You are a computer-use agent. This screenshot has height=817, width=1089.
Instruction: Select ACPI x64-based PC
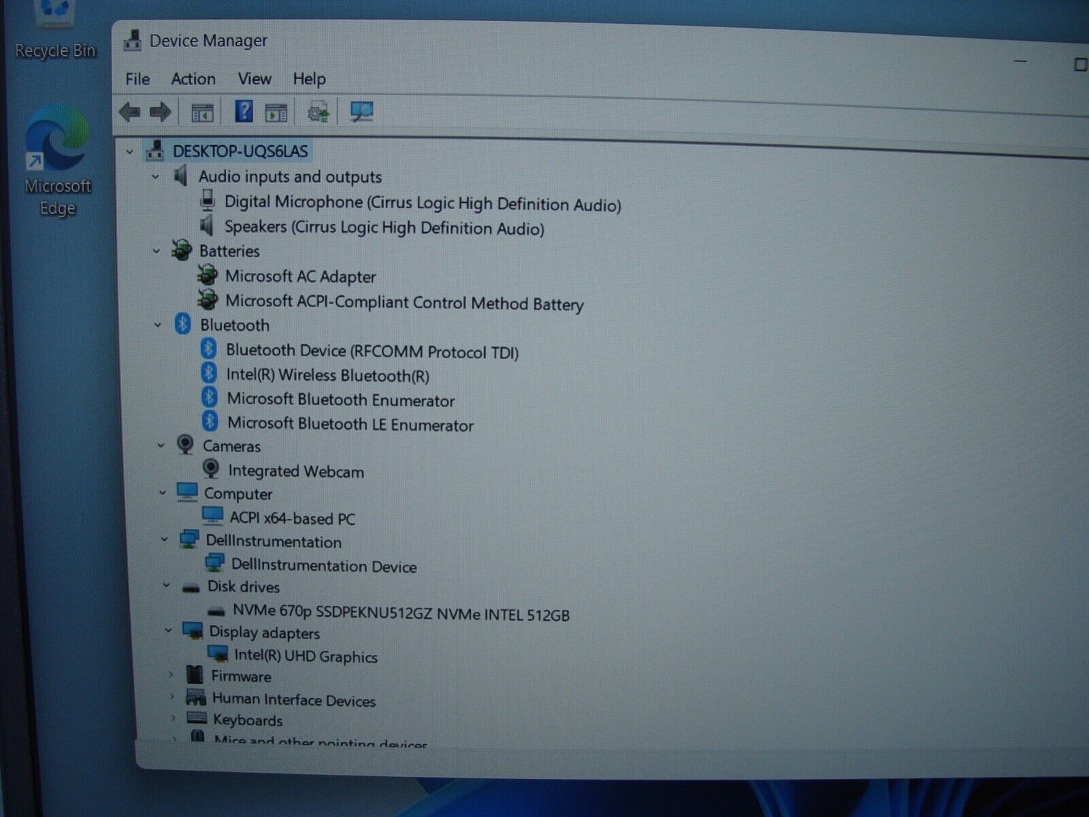(292, 518)
